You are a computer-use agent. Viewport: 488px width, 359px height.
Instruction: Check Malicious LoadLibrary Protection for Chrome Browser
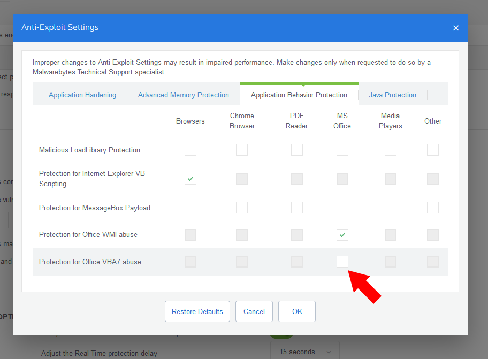pyautogui.click(x=242, y=150)
